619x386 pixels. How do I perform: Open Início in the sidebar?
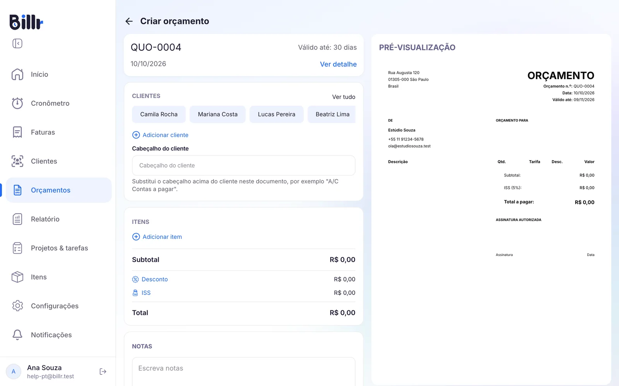(59, 74)
